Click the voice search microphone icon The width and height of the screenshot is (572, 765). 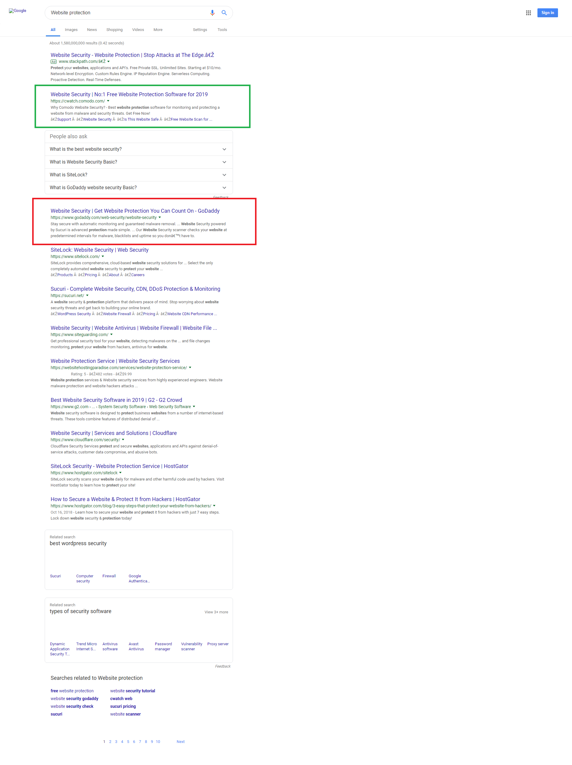coord(212,13)
